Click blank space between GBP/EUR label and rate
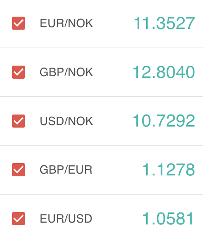The image size is (203, 240). (x=117, y=169)
